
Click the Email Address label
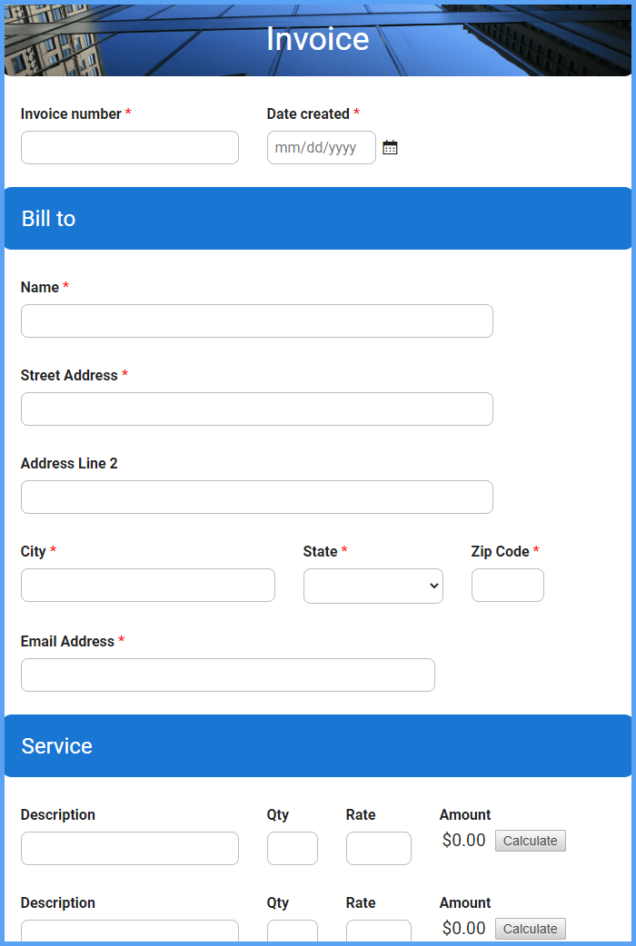click(x=67, y=641)
